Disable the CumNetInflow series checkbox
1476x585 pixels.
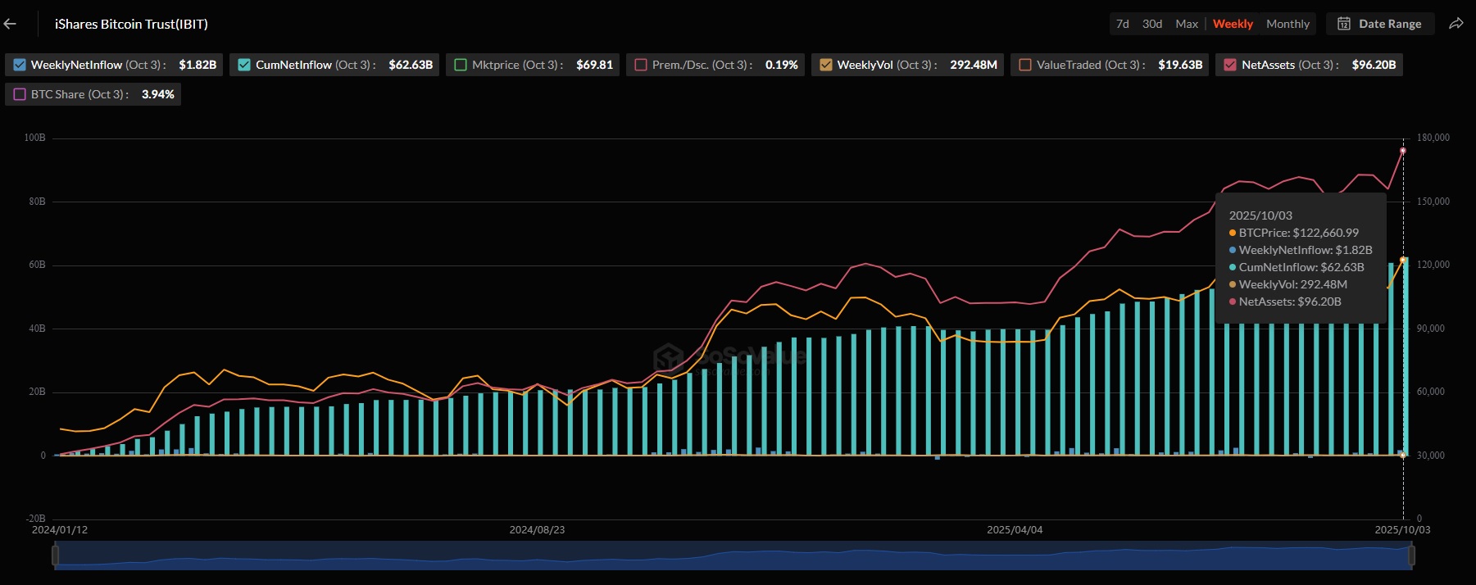point(244,65)
